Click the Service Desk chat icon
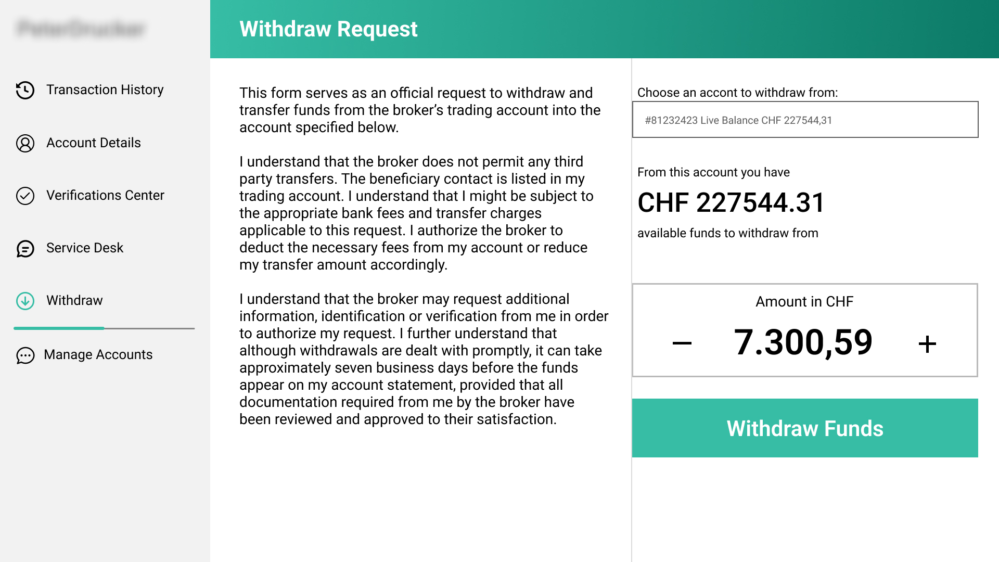999x562 pixels. [x=25, y=249]
